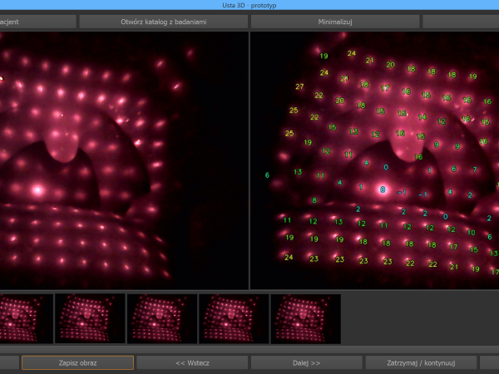
Task: Click the dot labeled 10
Action: tap(470, 233)
